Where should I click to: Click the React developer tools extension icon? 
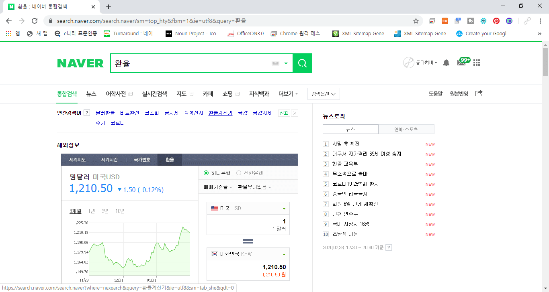(x=483, y=21)
